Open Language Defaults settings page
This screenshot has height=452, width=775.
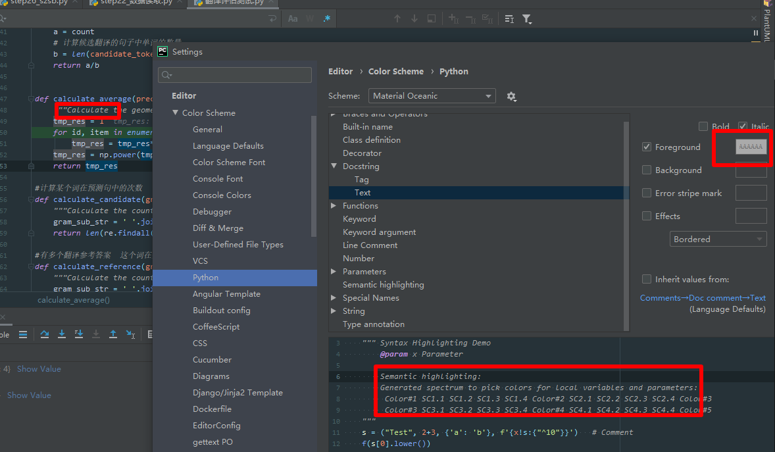click(x=228, y=146)
